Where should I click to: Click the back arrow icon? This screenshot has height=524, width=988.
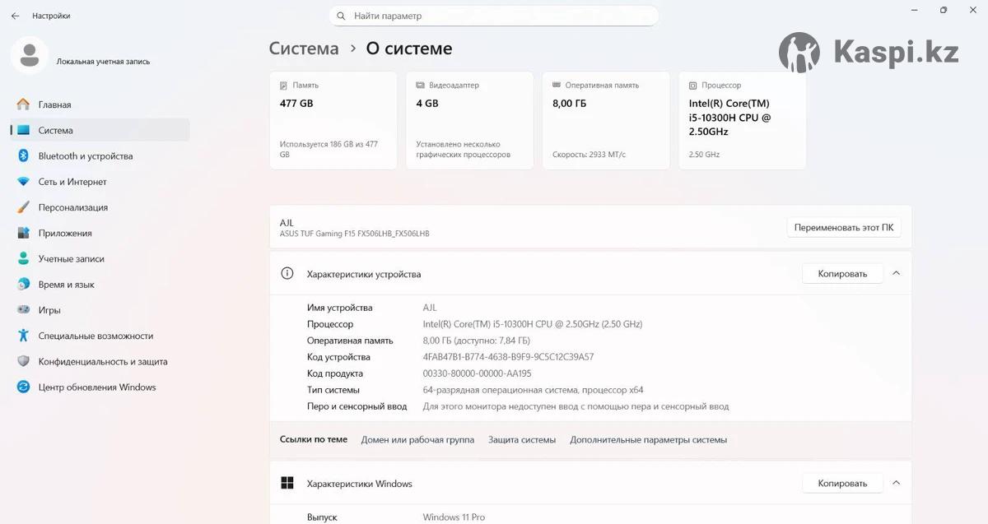(x=15, y=16)
